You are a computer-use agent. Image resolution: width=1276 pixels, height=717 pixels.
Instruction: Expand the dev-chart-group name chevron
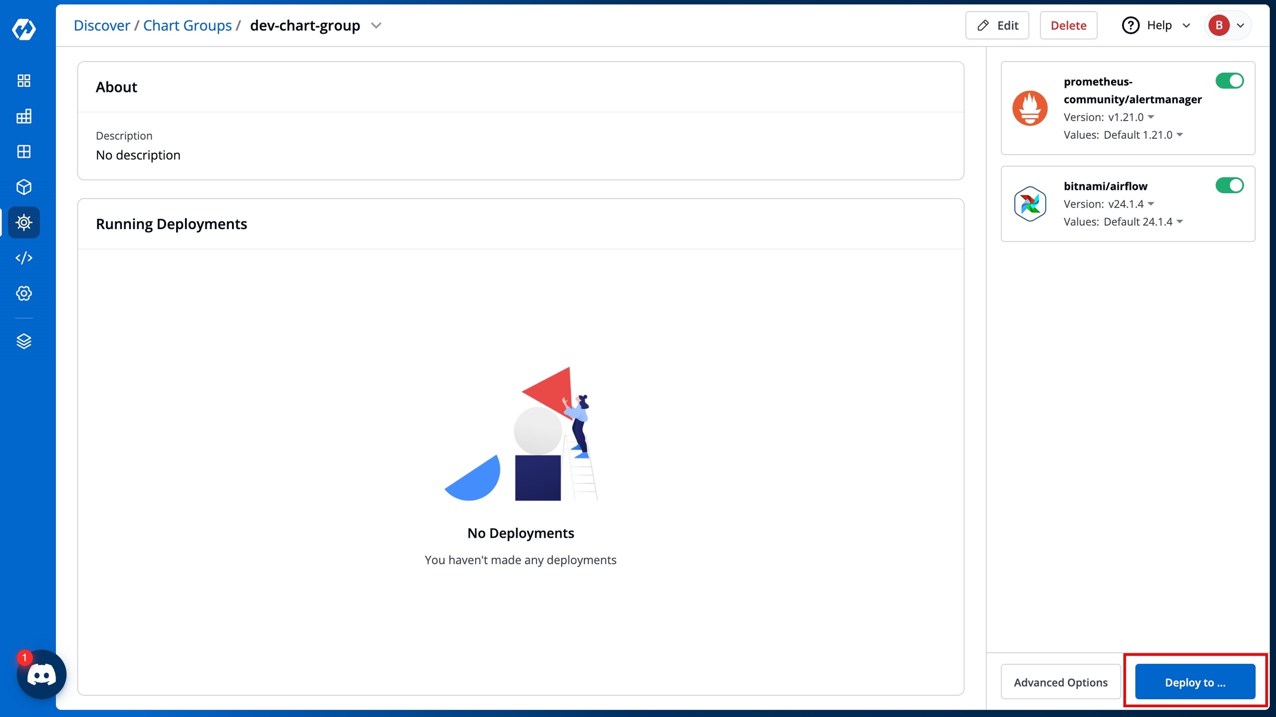[376, 25]
